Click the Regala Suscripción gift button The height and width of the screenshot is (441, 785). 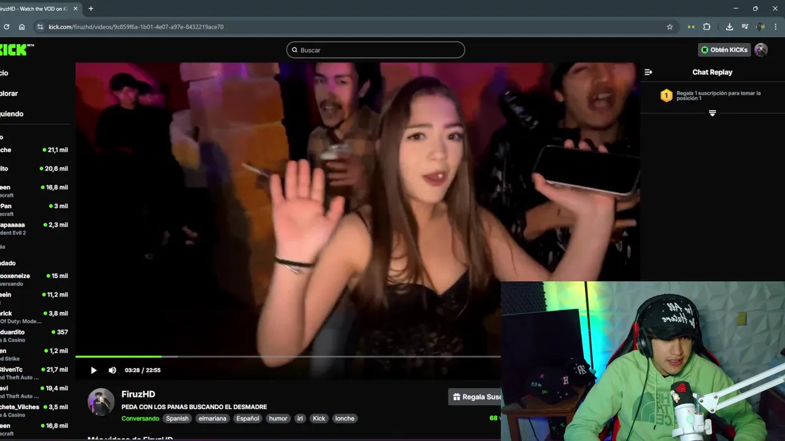coord(475,397)
